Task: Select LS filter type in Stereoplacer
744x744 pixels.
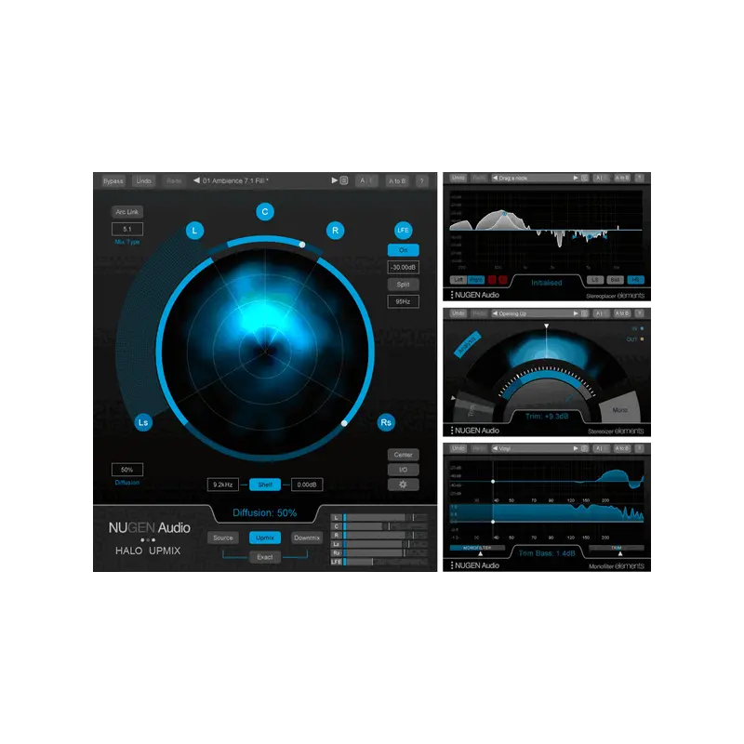Action: coord(595,280)
